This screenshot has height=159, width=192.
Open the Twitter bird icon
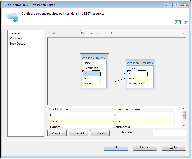186,22
